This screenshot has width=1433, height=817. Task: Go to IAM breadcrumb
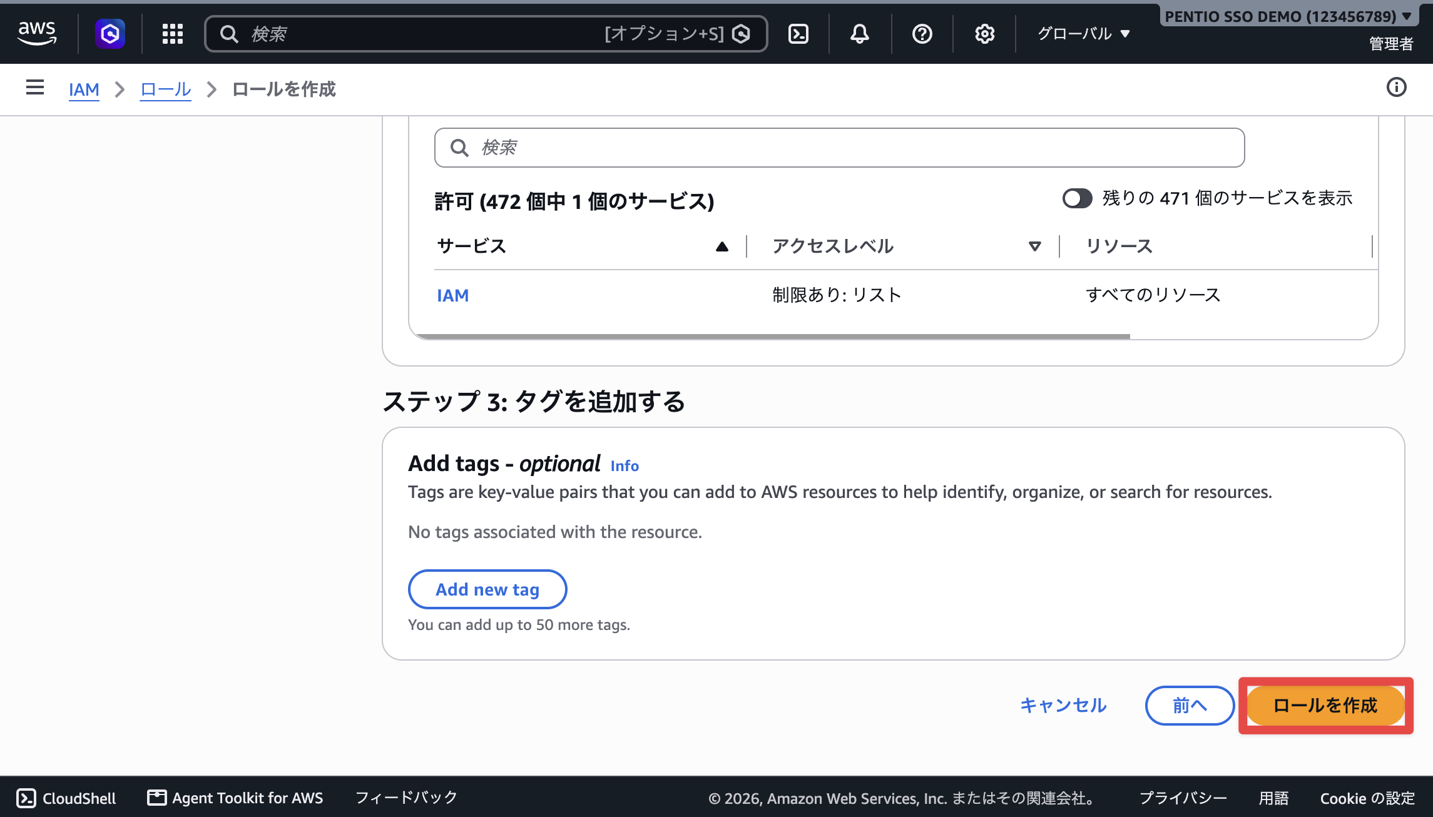[x=84, y=89]
